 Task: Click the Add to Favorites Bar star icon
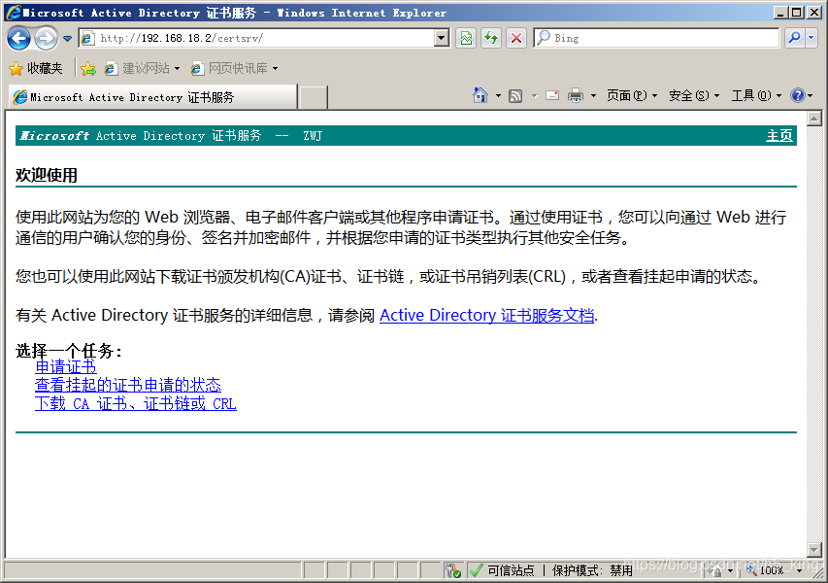click(x=88, y=68)
